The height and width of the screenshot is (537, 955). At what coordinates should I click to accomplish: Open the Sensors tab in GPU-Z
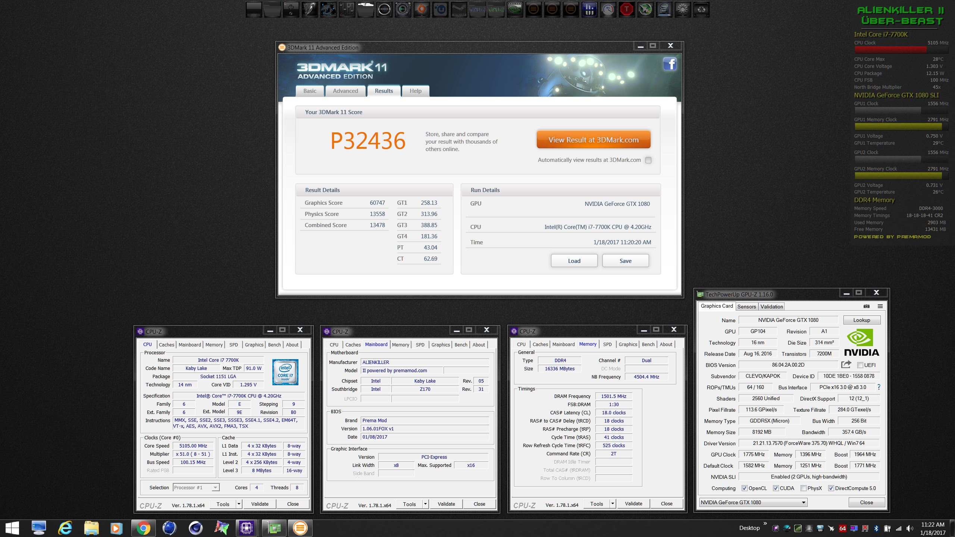(746, 307)
